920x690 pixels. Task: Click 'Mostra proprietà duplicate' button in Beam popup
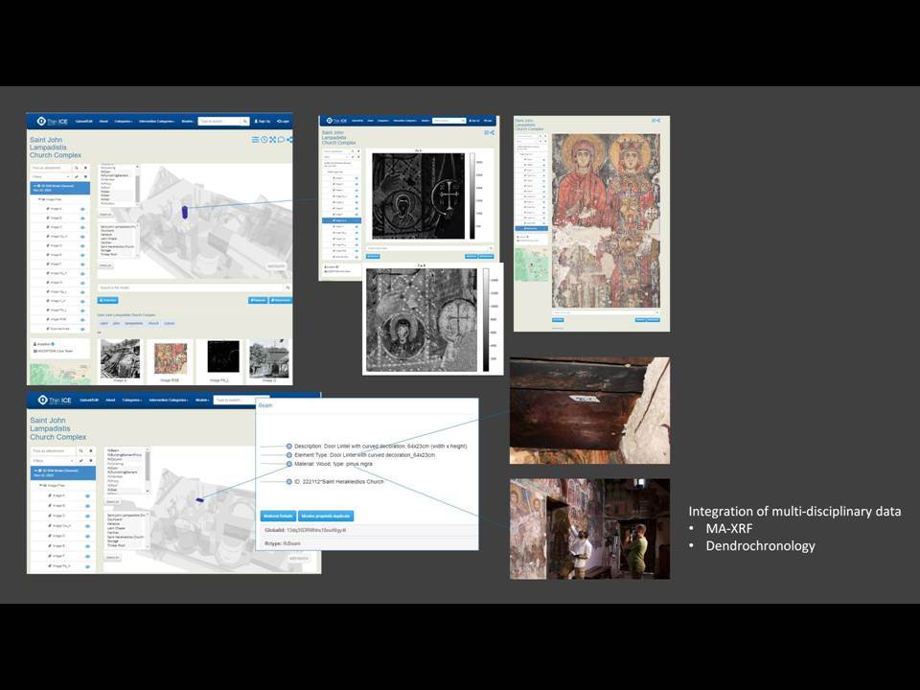point(326,516)
